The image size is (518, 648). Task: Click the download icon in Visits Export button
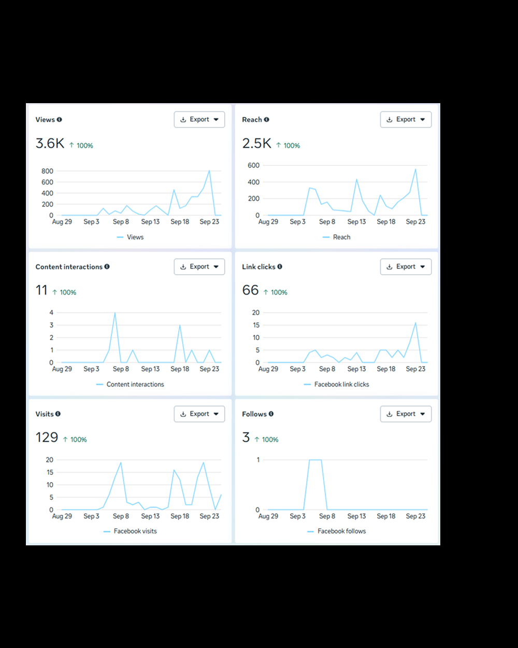pyautogui.click(x=183, y=414)
